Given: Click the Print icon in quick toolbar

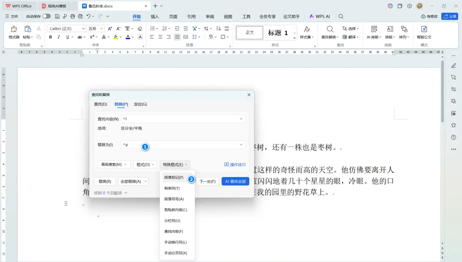Looking at the screenshot, I should pos(72,17).
